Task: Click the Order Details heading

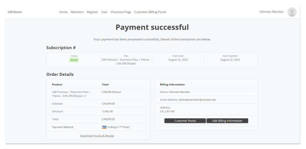Action: [60, 74]
